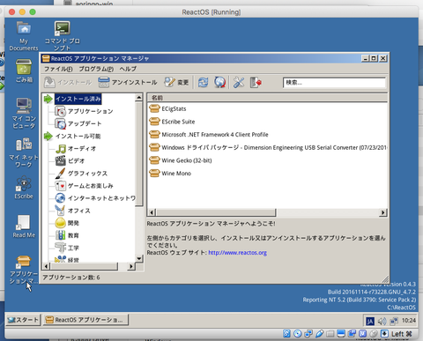Click the network tray icon
Screen dimensions: 423x341
pos(394,321)
